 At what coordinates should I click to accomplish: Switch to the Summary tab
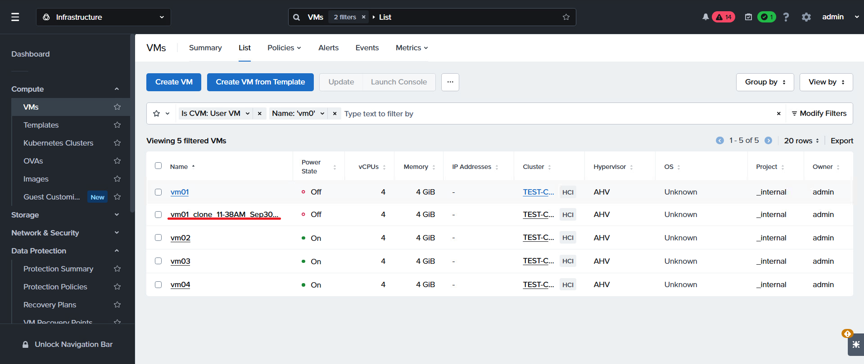click(205, 48)
